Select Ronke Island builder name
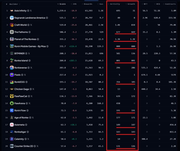180x151 pixels. tap(21, 61)
